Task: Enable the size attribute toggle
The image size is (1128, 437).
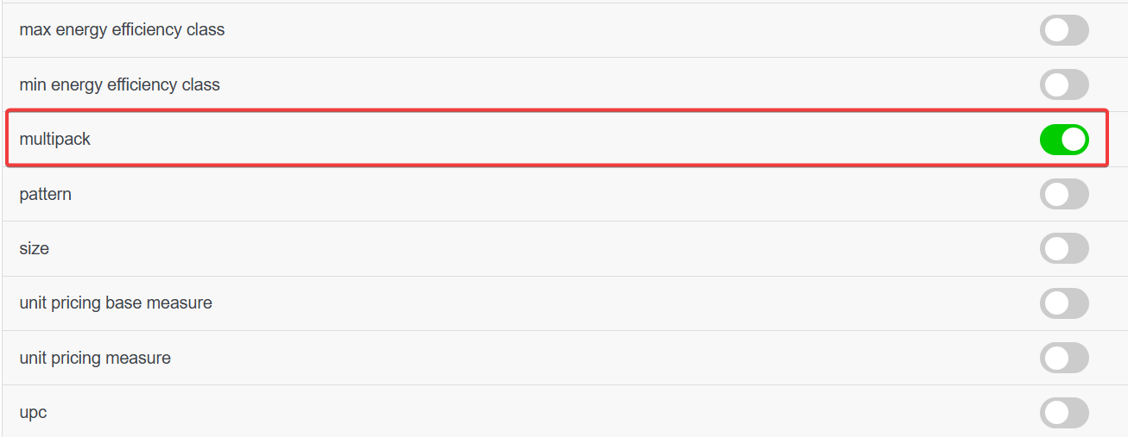Action: [1064, 248]
